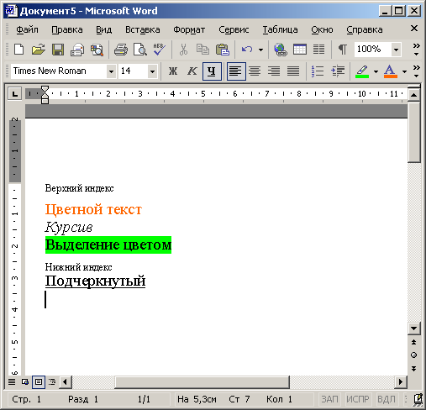Screen dimensions: 426x410
Task: Toggle italic formatting button К
Action: (x=192, y=71)
